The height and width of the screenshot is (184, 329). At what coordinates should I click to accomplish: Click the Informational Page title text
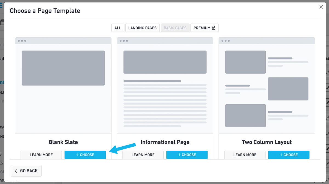[165, 142]
